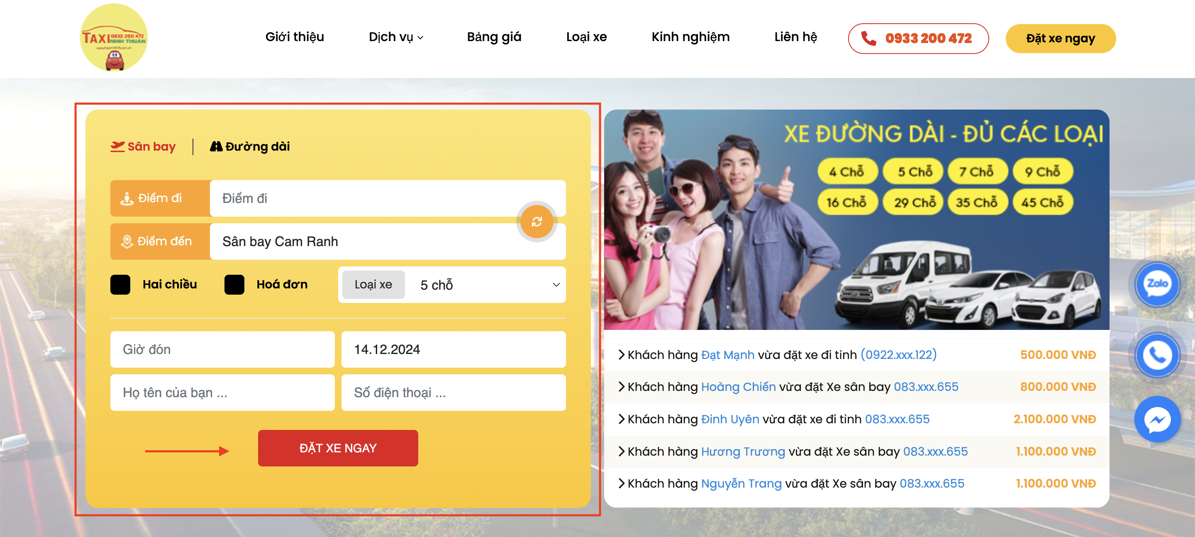Select the Sân bay tab
Viewport: 1195px width, 537px height.
tap(143, 146)
